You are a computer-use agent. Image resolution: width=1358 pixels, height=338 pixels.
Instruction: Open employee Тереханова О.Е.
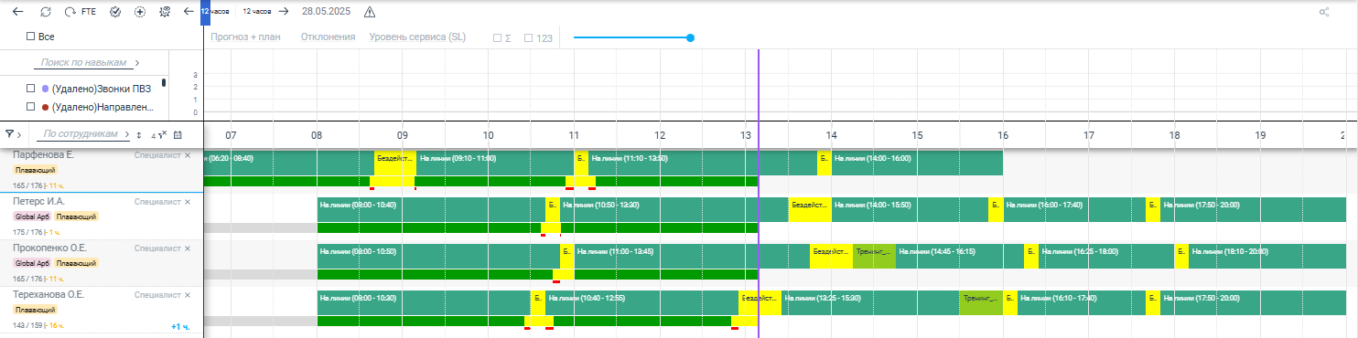coord(48,295)
